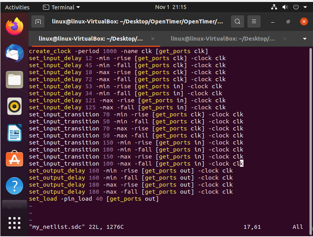This screenshot has width=313, height=237.
Task: Open a new terminal tab icon
Action: point(38,21)
